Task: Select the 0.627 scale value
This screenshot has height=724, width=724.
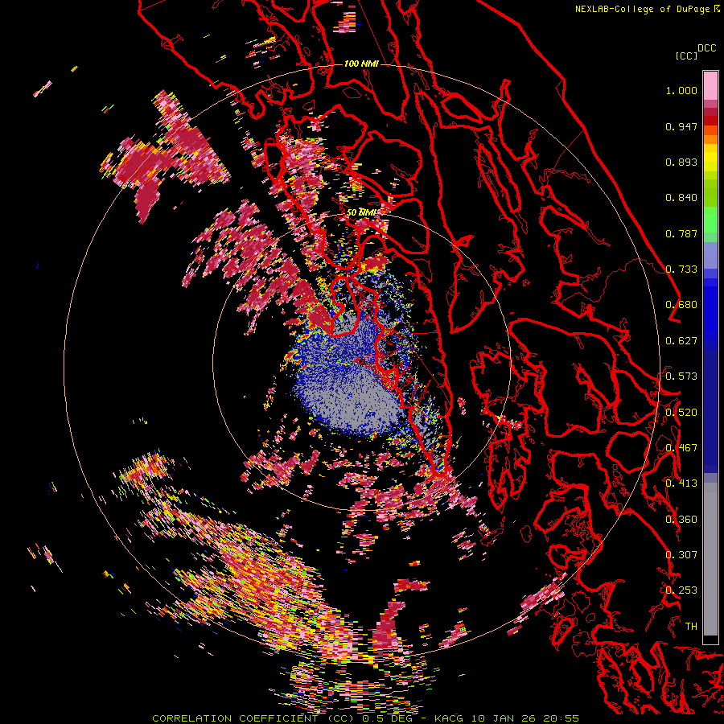Action: (x=681, y=341)
